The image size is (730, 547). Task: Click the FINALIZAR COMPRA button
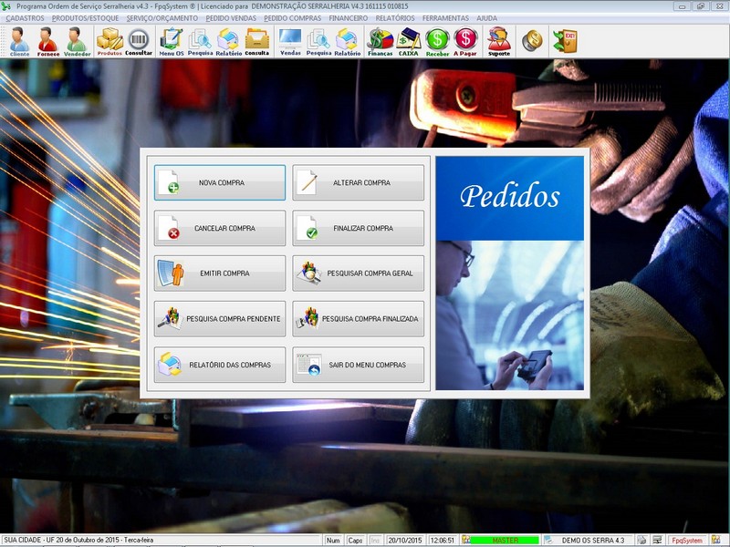coord(358,228)
